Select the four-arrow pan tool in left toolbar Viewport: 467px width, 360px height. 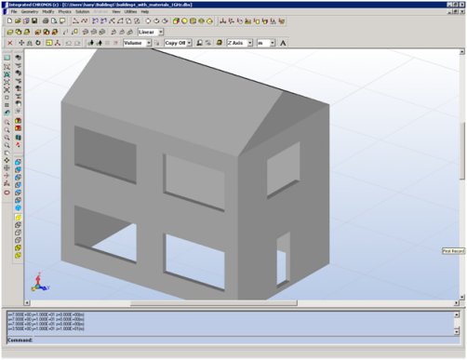(x=7, y=160)
